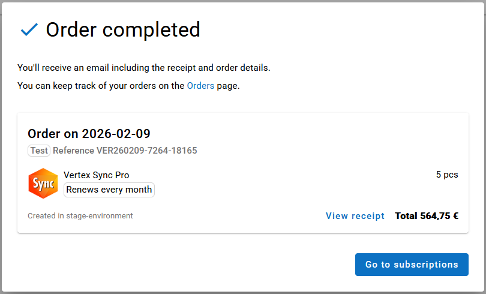486x294 pixels.
Task: Click the Total 564,75 € amount
Action: coord(427,216)
